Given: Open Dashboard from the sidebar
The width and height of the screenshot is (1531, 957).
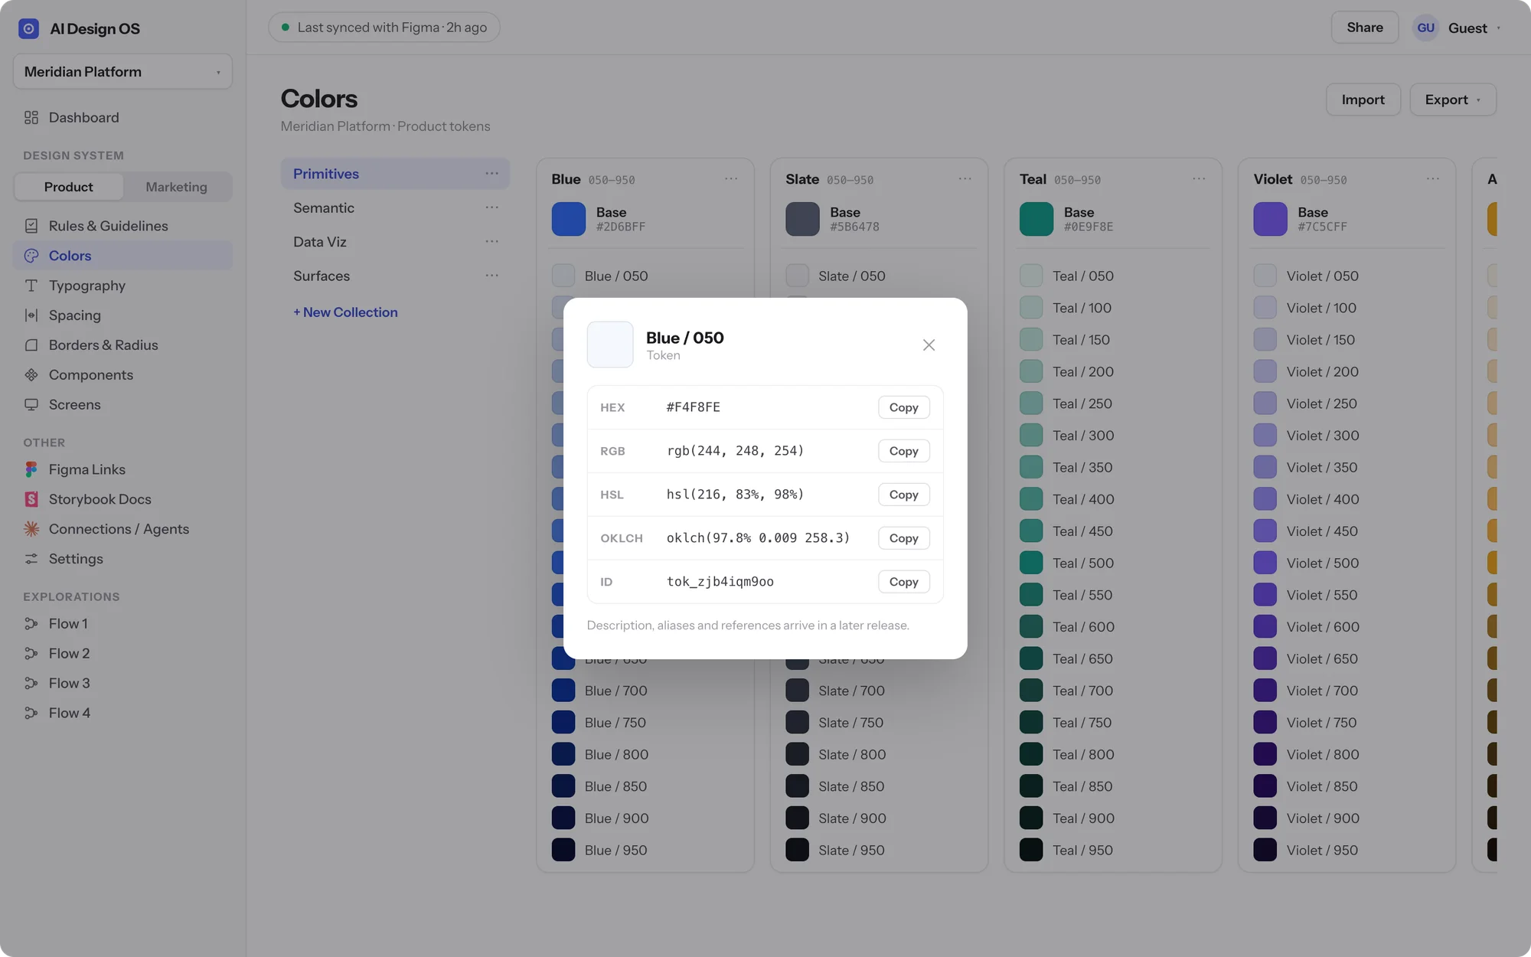Looking at the screenshot, I should (122, 118).
